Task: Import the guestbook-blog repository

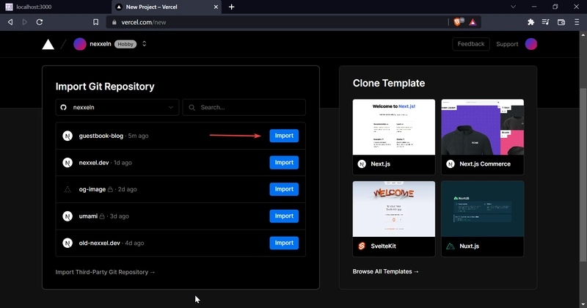Action: click(x=284, y=136)
